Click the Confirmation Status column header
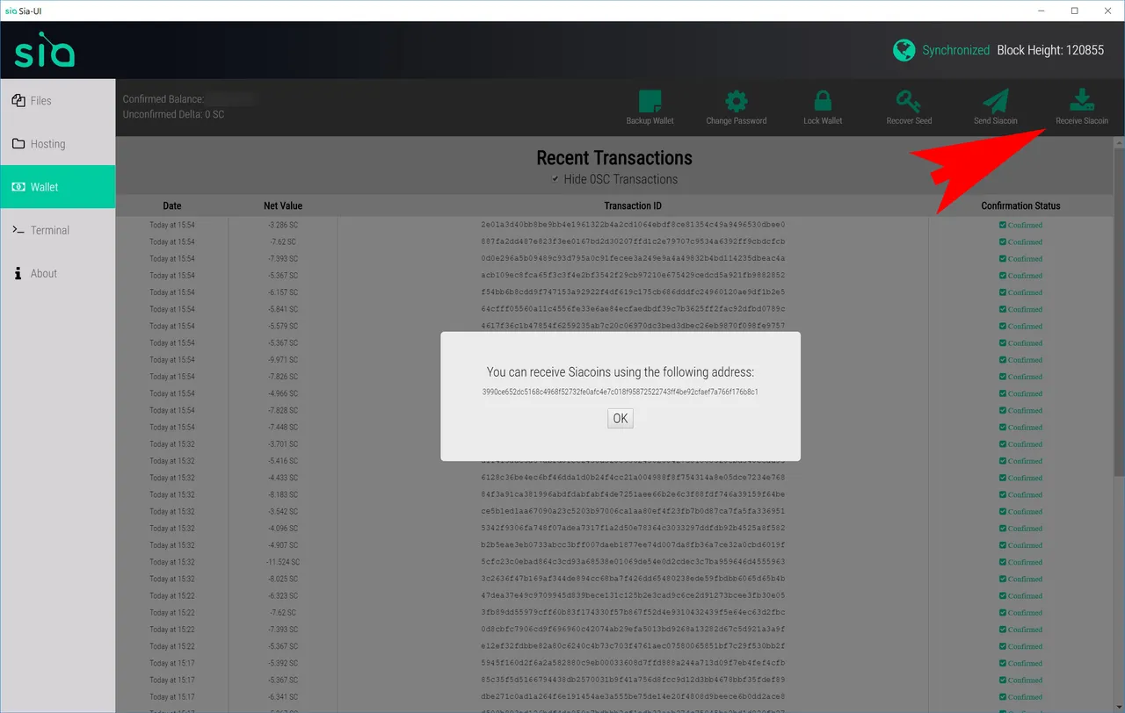 tap(1020, 205)
